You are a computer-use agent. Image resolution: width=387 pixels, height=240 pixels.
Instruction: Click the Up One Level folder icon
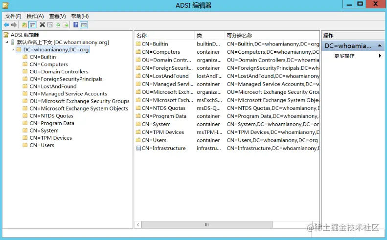click(x=24, y=24)
